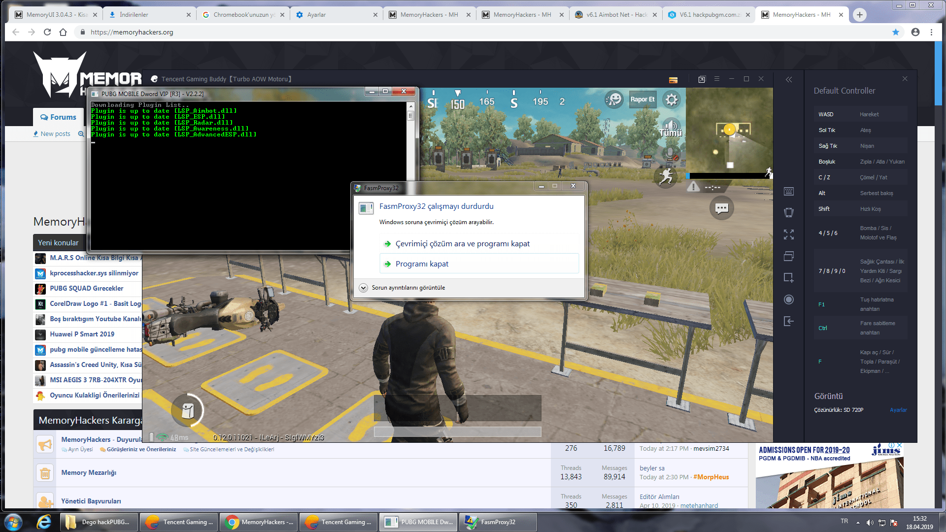Select the Forums tab on the site
Screen dimensions: 946x532
click(x=58, y=117)
